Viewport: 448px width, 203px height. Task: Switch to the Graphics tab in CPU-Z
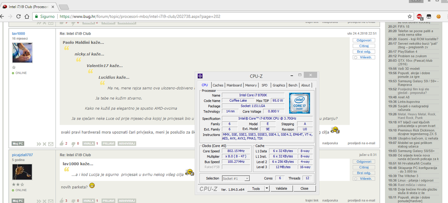point(279,85)
